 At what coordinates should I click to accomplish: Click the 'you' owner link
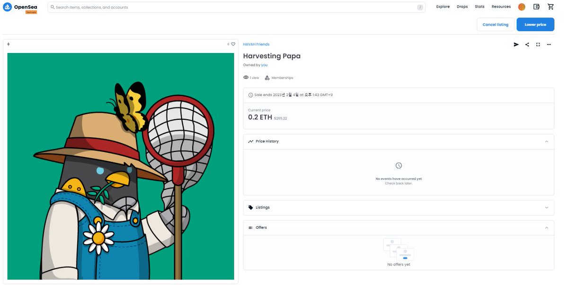point(264,65)
